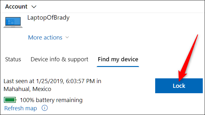Switch to the Status tab
Viewport: 205px width, 115px height.
pos(13,59)
